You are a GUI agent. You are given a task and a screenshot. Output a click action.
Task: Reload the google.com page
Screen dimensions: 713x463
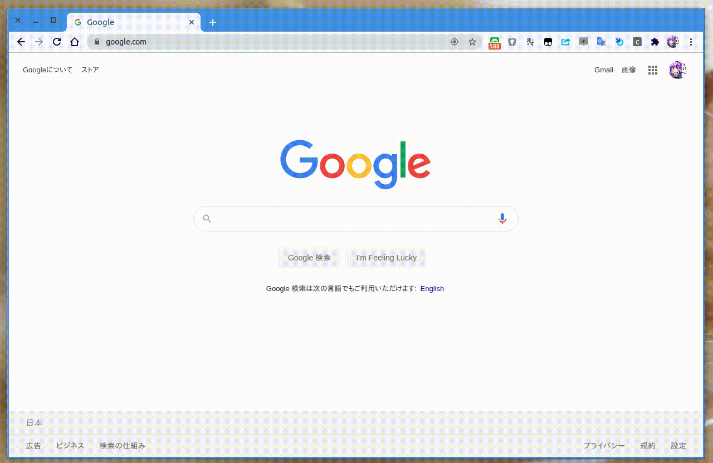click(x=57, y=42)
